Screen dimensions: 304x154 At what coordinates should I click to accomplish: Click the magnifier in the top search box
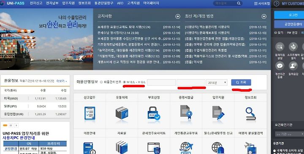[239, 3]
